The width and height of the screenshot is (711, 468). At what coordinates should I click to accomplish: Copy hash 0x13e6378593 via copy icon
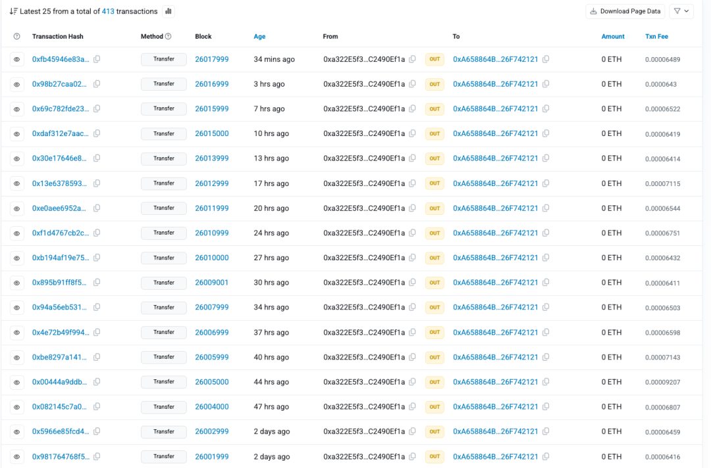[x=97, y=183]
